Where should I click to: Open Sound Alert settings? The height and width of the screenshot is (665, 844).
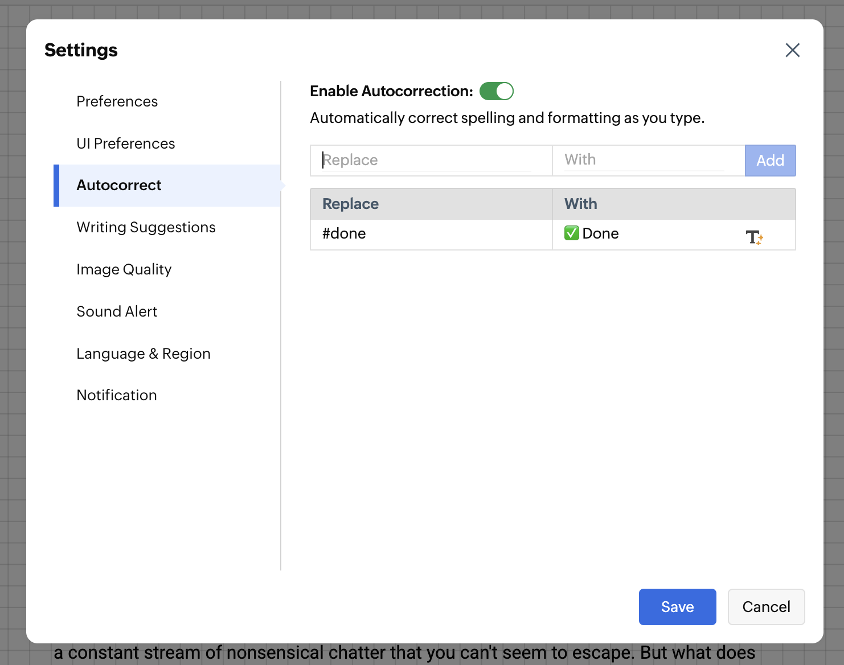point(117,311)
